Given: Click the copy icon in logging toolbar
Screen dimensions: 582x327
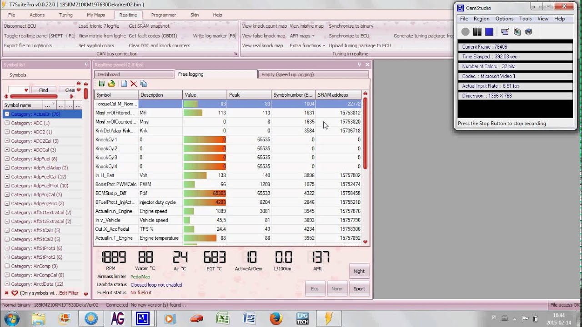Looking at the screenshot, I should click(x=143, y=84).
